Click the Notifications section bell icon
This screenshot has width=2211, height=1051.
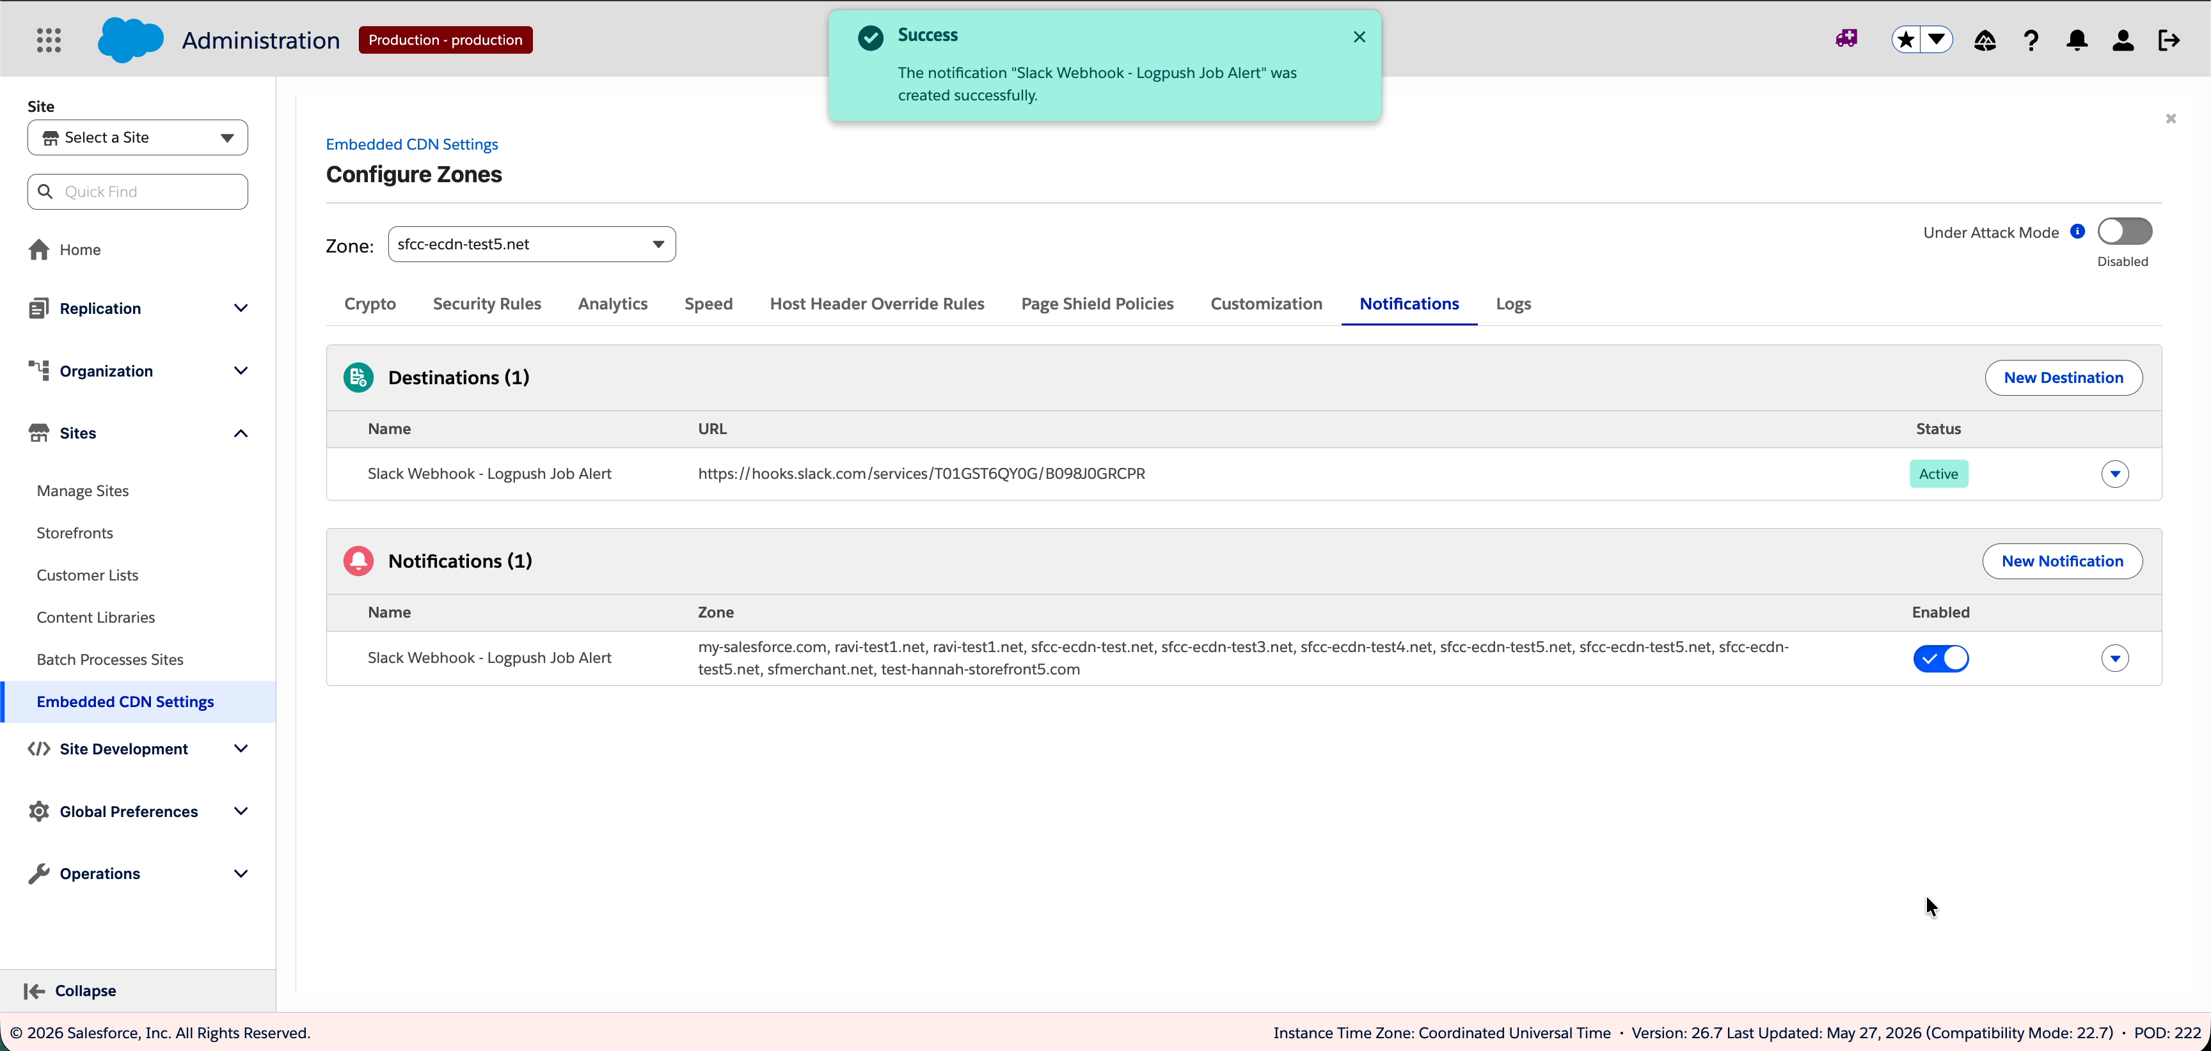point(359,561)
